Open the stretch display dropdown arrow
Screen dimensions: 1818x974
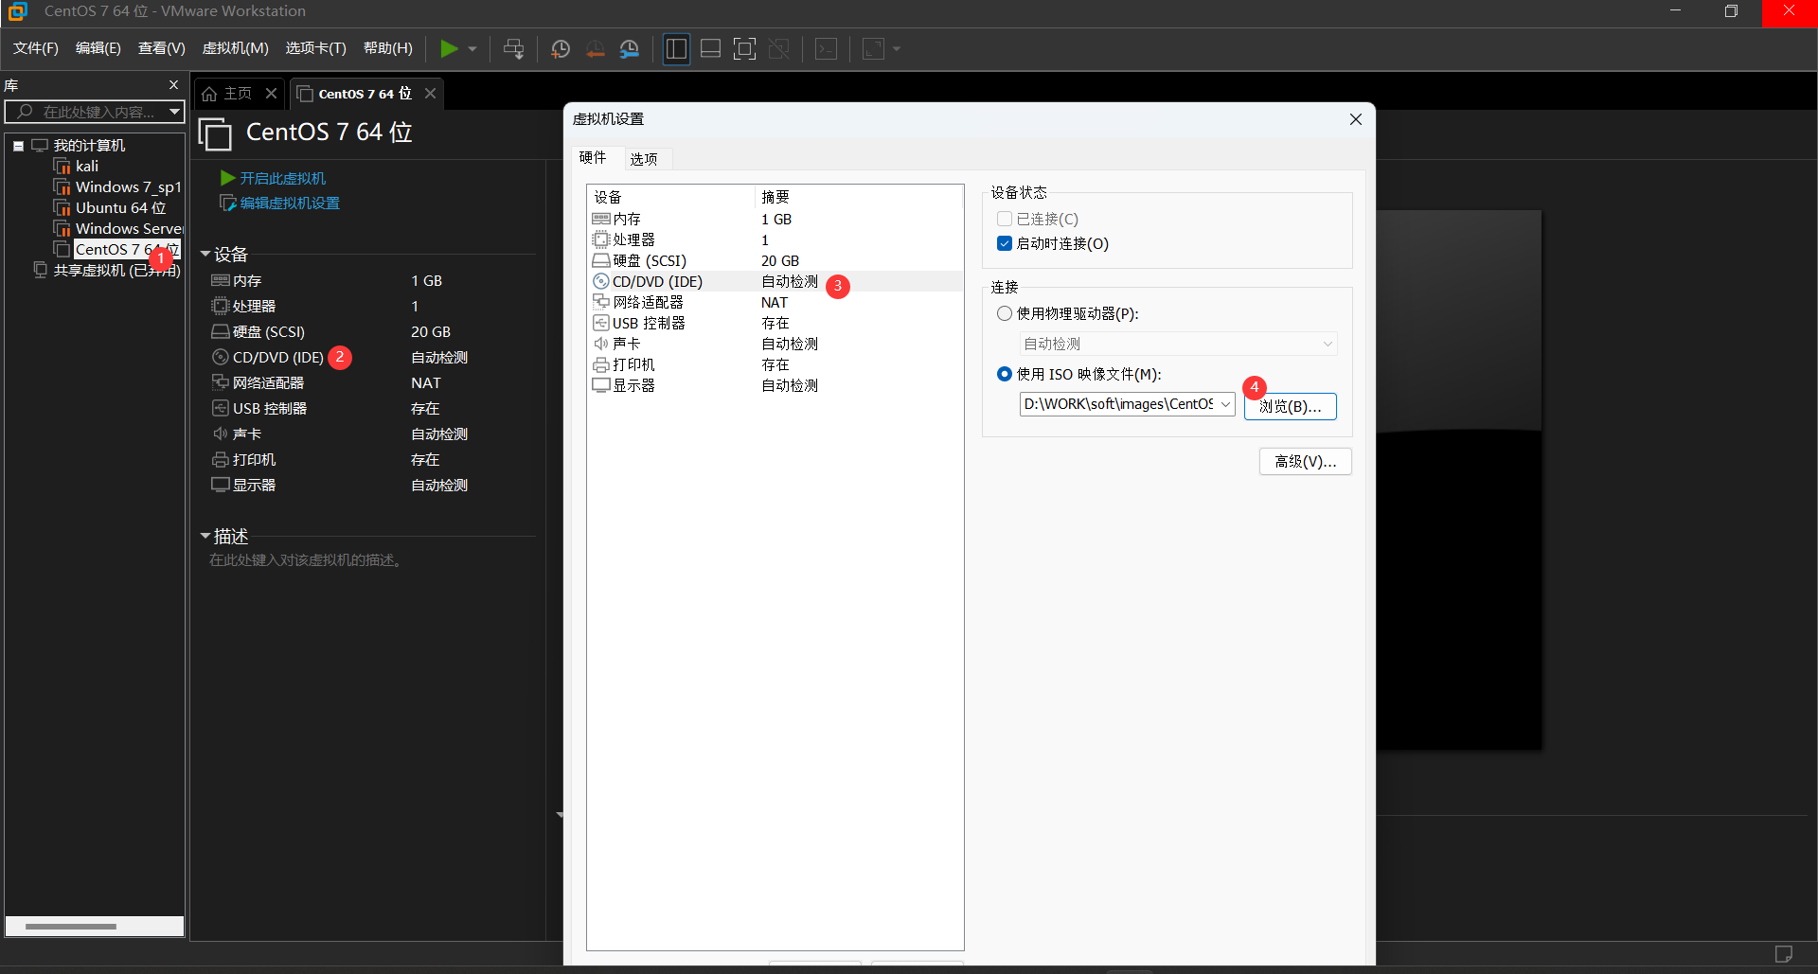click(897, 48)
